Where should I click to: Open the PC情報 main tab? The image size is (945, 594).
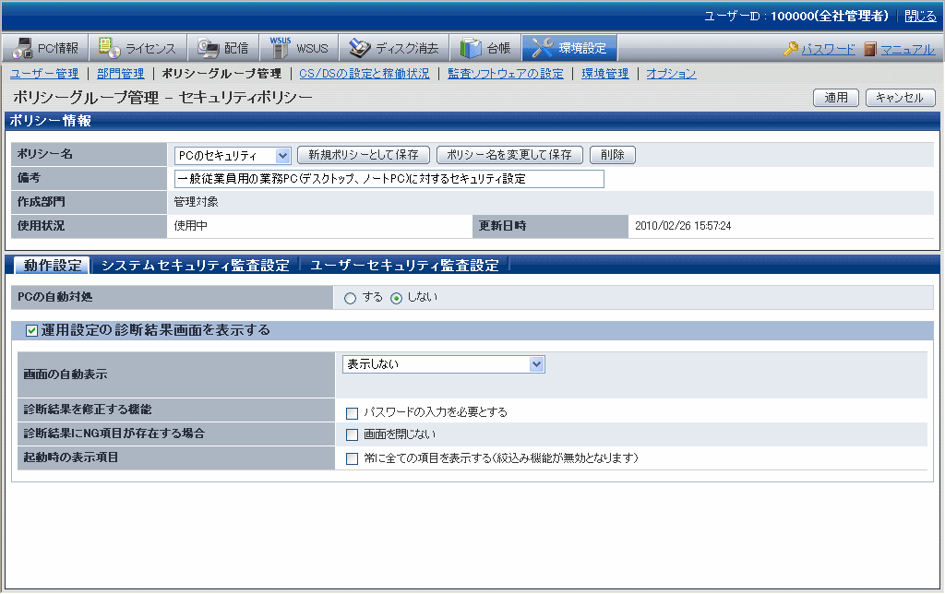pyautogui.click(x=45, y=48)
